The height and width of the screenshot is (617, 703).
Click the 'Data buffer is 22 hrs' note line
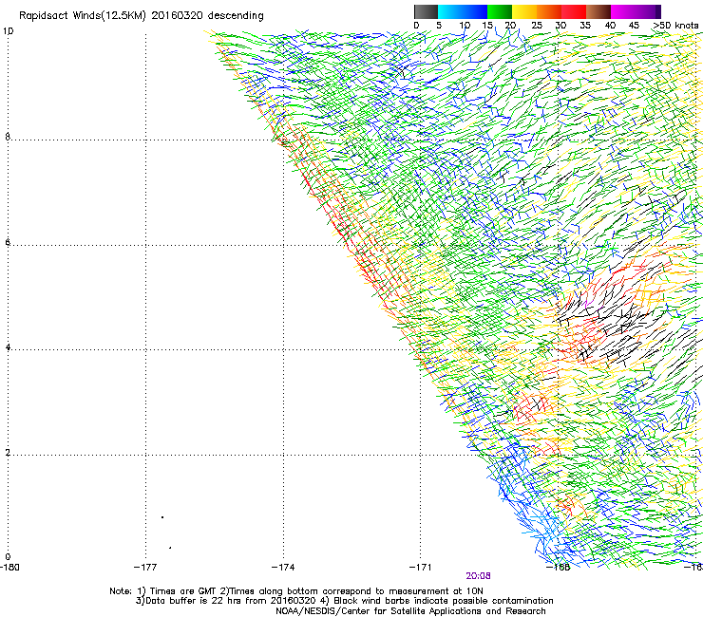point(344,601)
